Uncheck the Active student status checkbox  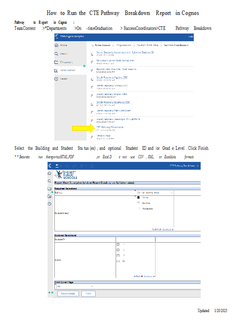(138, 197)
